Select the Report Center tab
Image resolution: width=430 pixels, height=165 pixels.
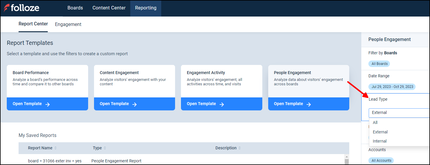pos(33,24)
